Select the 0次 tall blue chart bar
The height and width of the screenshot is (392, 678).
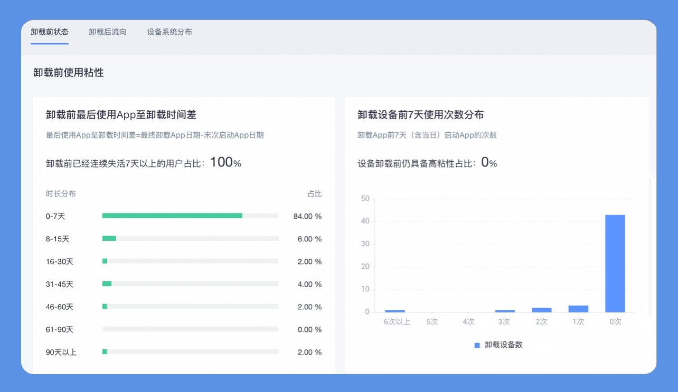coord(615,263)
